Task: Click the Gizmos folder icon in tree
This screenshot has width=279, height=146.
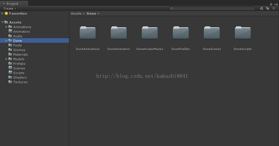Action: tap(10, 50)
